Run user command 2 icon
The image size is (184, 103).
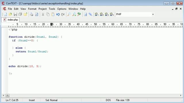point(101,14)
